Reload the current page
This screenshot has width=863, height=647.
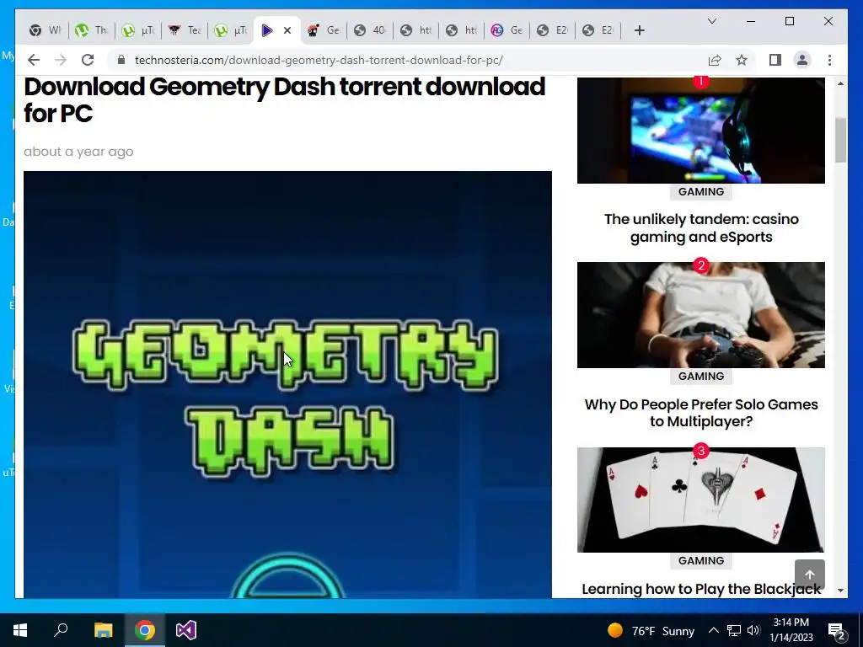88,60
